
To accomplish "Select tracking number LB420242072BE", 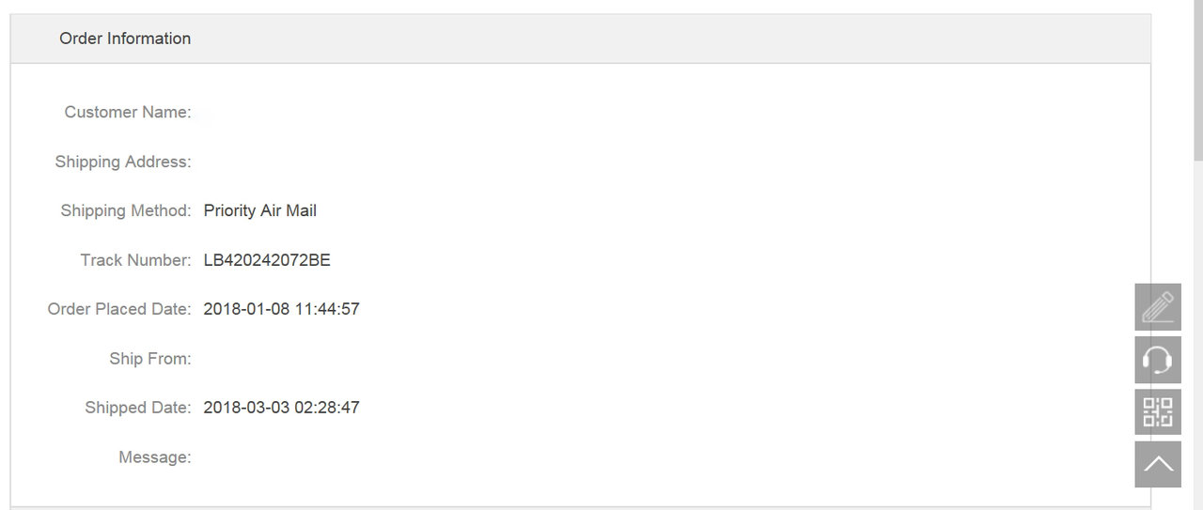I will tap(267, 260).
